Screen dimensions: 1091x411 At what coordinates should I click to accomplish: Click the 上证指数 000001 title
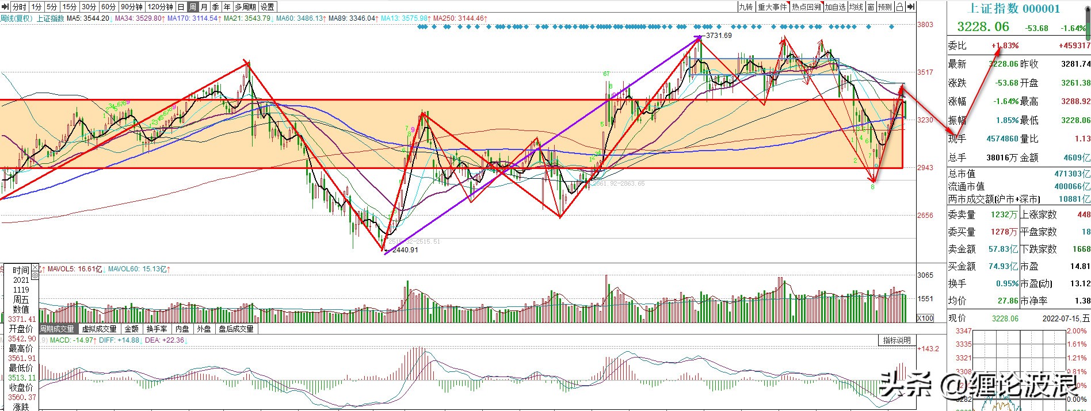tap(1014, 8)
